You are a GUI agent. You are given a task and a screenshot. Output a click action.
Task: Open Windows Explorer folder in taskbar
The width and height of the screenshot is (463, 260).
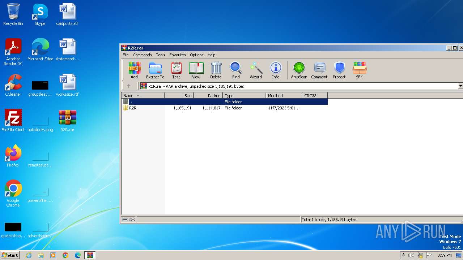(41, 255)
